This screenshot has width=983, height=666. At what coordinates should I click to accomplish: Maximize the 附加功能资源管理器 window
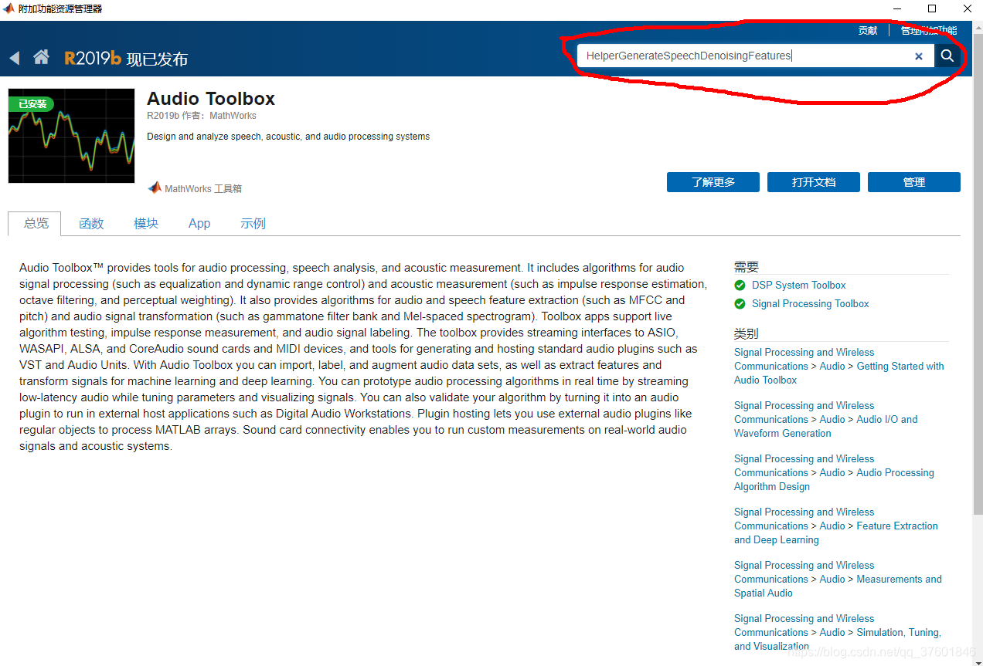pos(932,9)
